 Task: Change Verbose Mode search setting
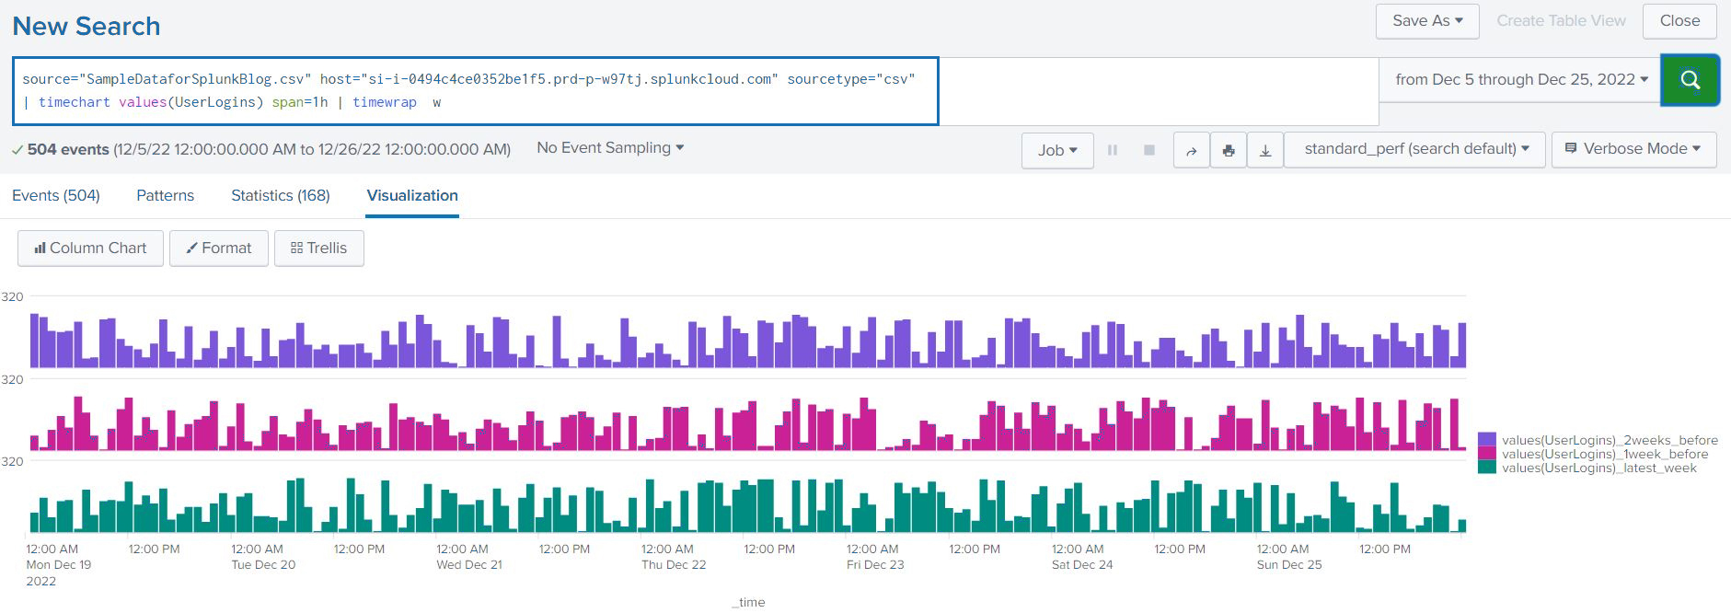(x=1633, y=149)
